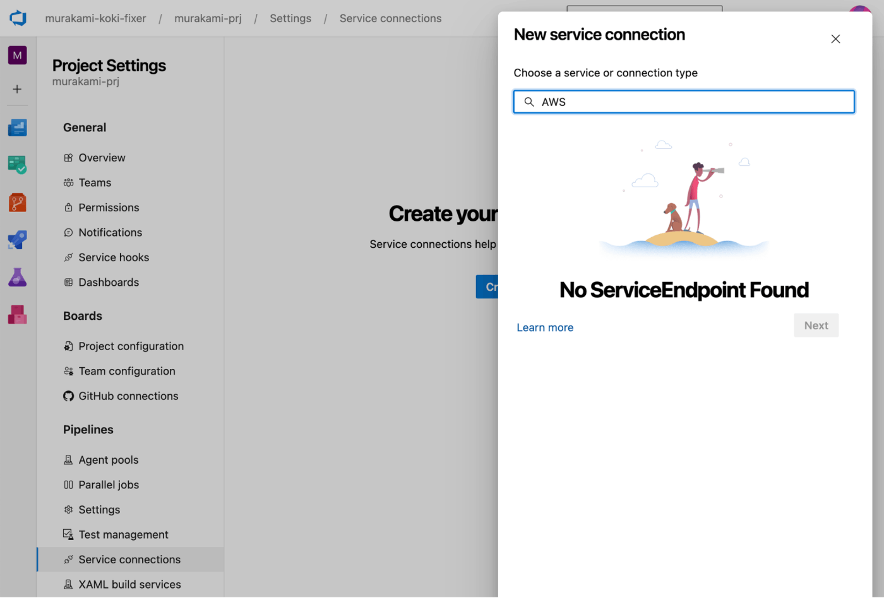Close the New service connection panel
This screenshot has width=884, height=598.
[835, 39]
